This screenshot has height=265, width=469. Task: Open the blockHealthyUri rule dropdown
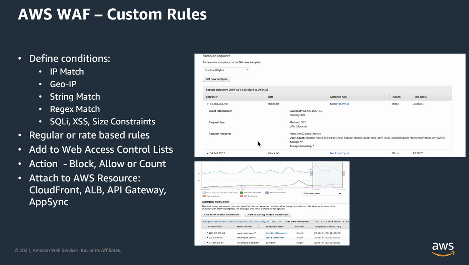[x=226, y=70]
